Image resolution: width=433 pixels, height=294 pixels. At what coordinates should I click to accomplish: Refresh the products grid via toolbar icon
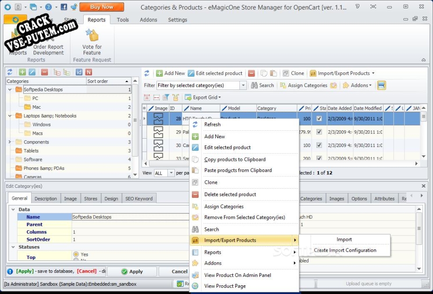pos(147,73)
